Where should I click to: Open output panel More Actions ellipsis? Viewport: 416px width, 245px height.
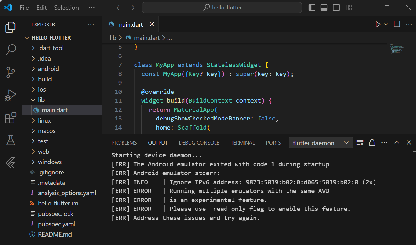click(384, 143)
